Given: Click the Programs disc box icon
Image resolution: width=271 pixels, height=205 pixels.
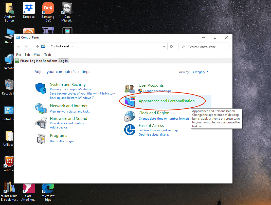Looking at the screenshot, I should click(41, 139).
